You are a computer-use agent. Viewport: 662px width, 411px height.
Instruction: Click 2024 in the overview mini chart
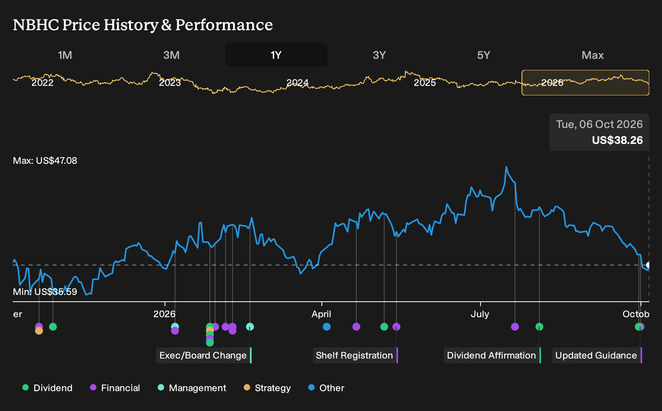tap(297, 83)
